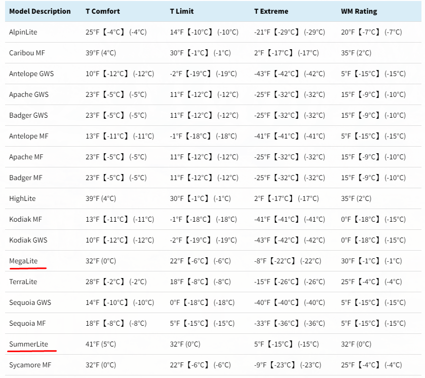Select the Kodiak MF model name
This screenshot has height=378, width=425.
(x=25, y=219)
